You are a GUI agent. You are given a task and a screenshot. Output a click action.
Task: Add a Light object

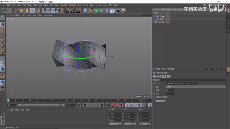(x=123, y=10)
